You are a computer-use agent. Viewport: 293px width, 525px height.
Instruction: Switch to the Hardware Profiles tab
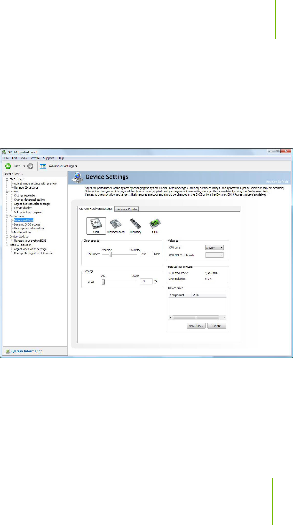coord(126,209)
